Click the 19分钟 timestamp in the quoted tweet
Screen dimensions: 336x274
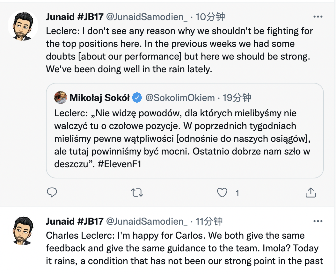pyautogui.click(x=237, y=98)
